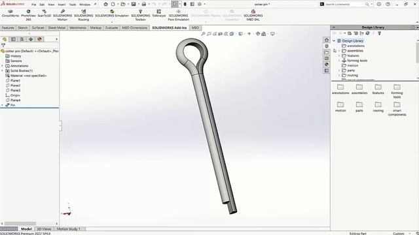Use Zoom to Fit in view toolbar

click(x=203, y=34)
